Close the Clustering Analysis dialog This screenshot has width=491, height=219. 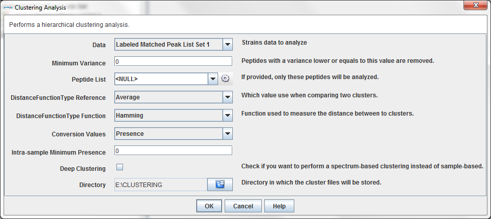[476, 6]
